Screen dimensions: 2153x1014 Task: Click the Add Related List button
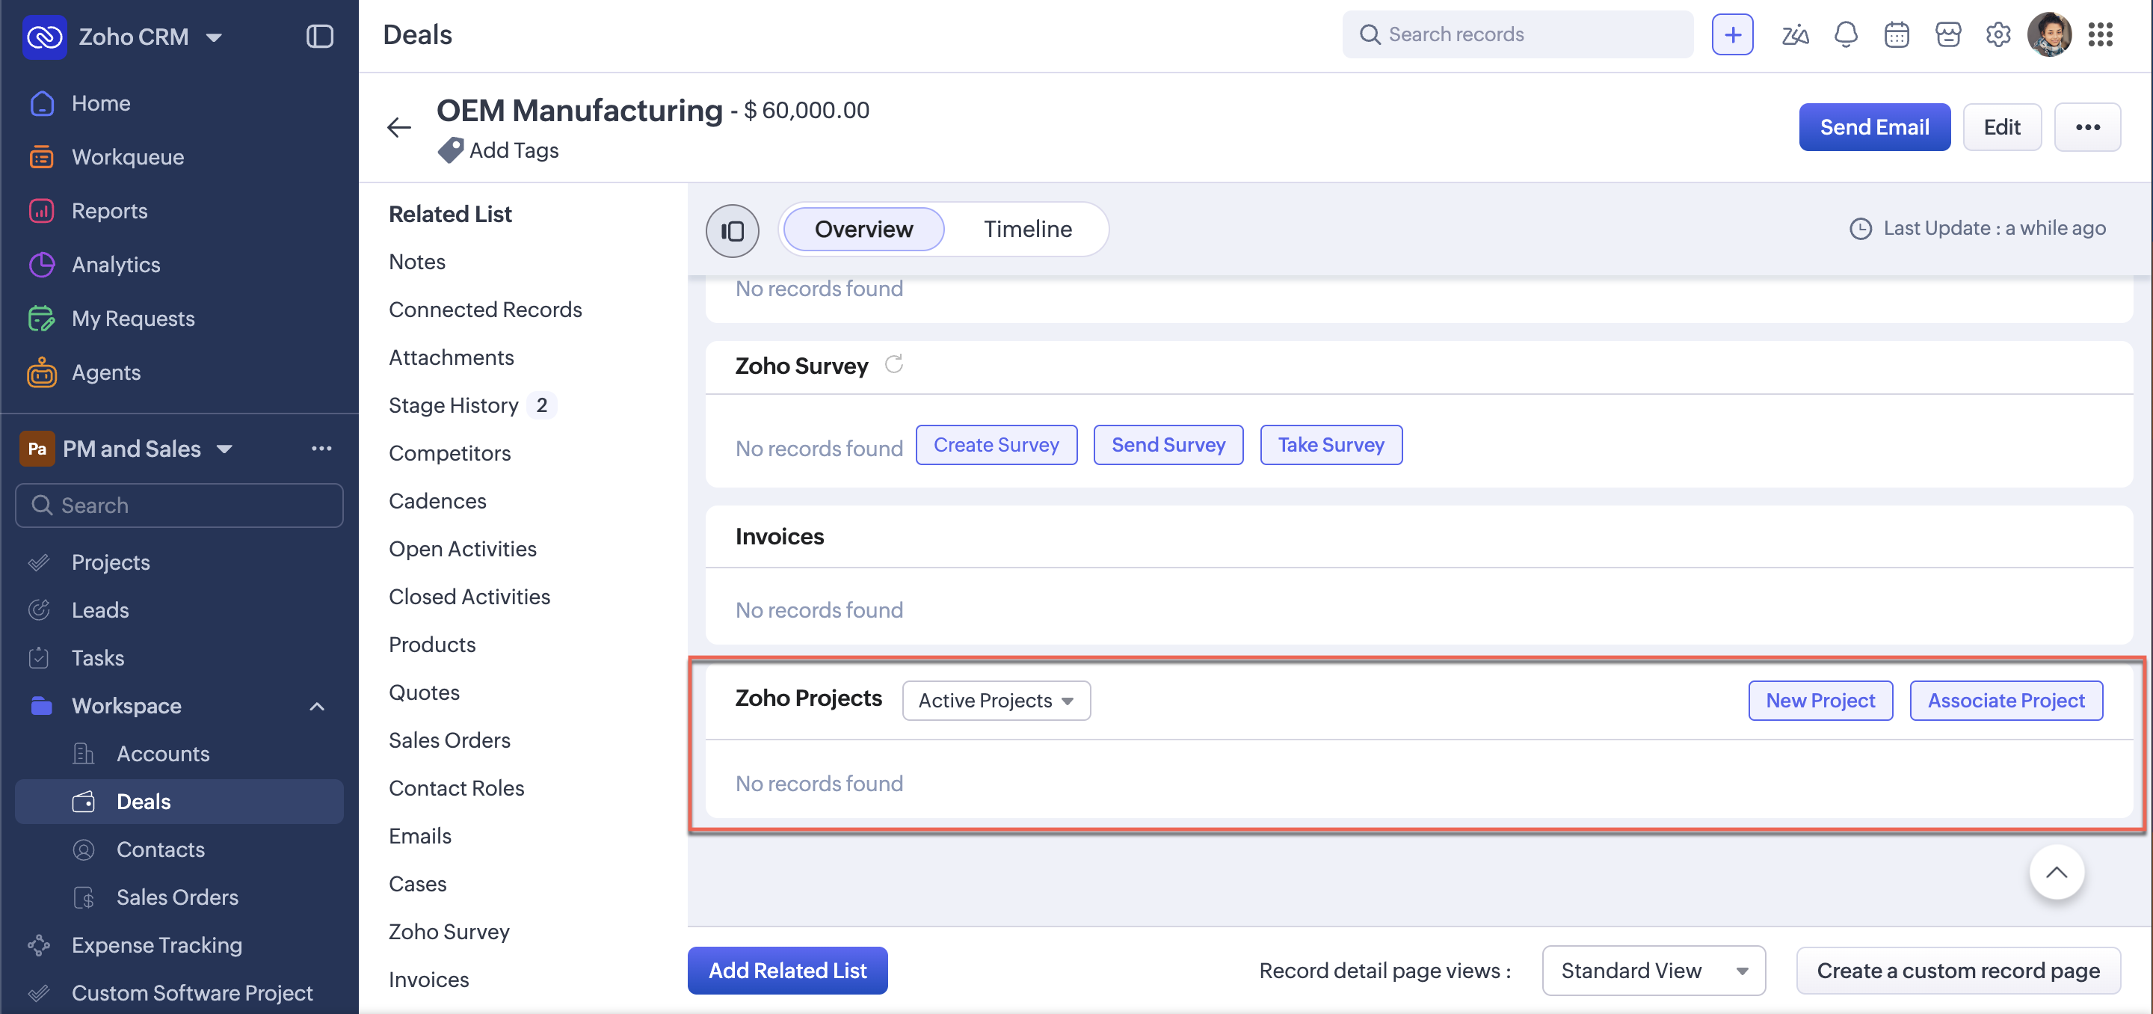tap(787, 971)
